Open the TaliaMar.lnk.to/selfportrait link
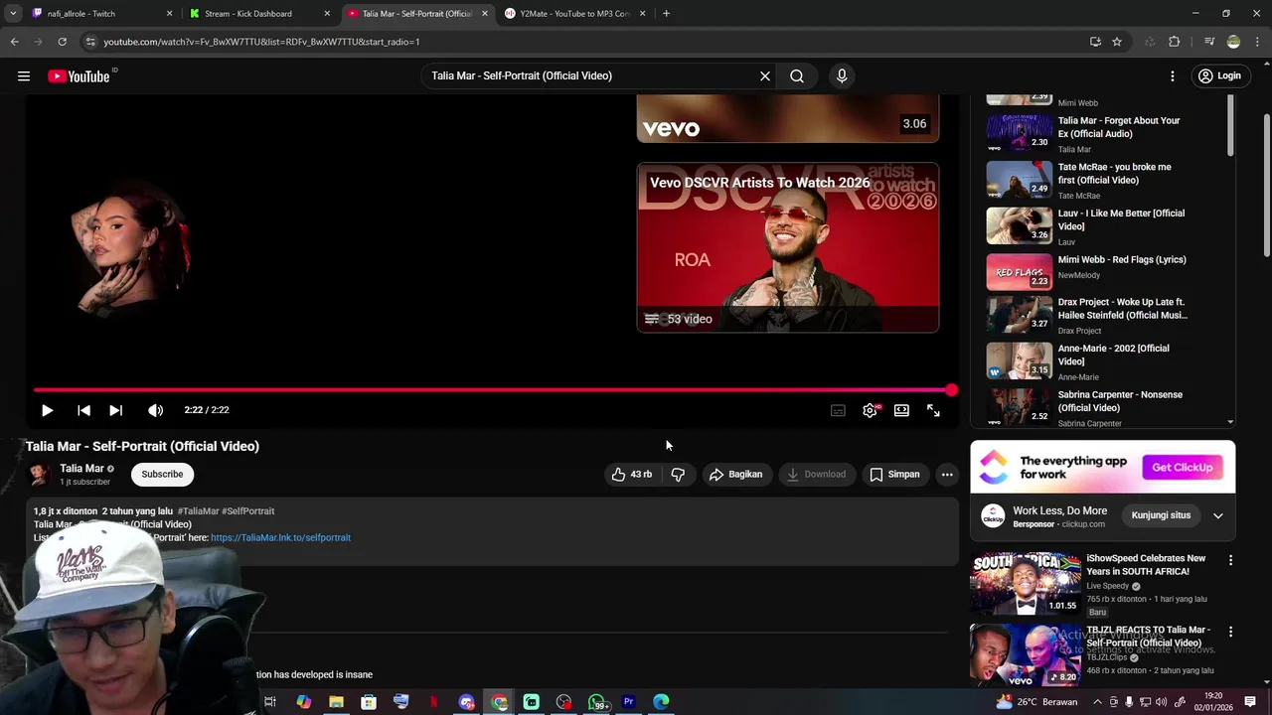Image resolution: width=1272 pixels, height=715 pixels. pyautogui.click(x=280, y=538)
